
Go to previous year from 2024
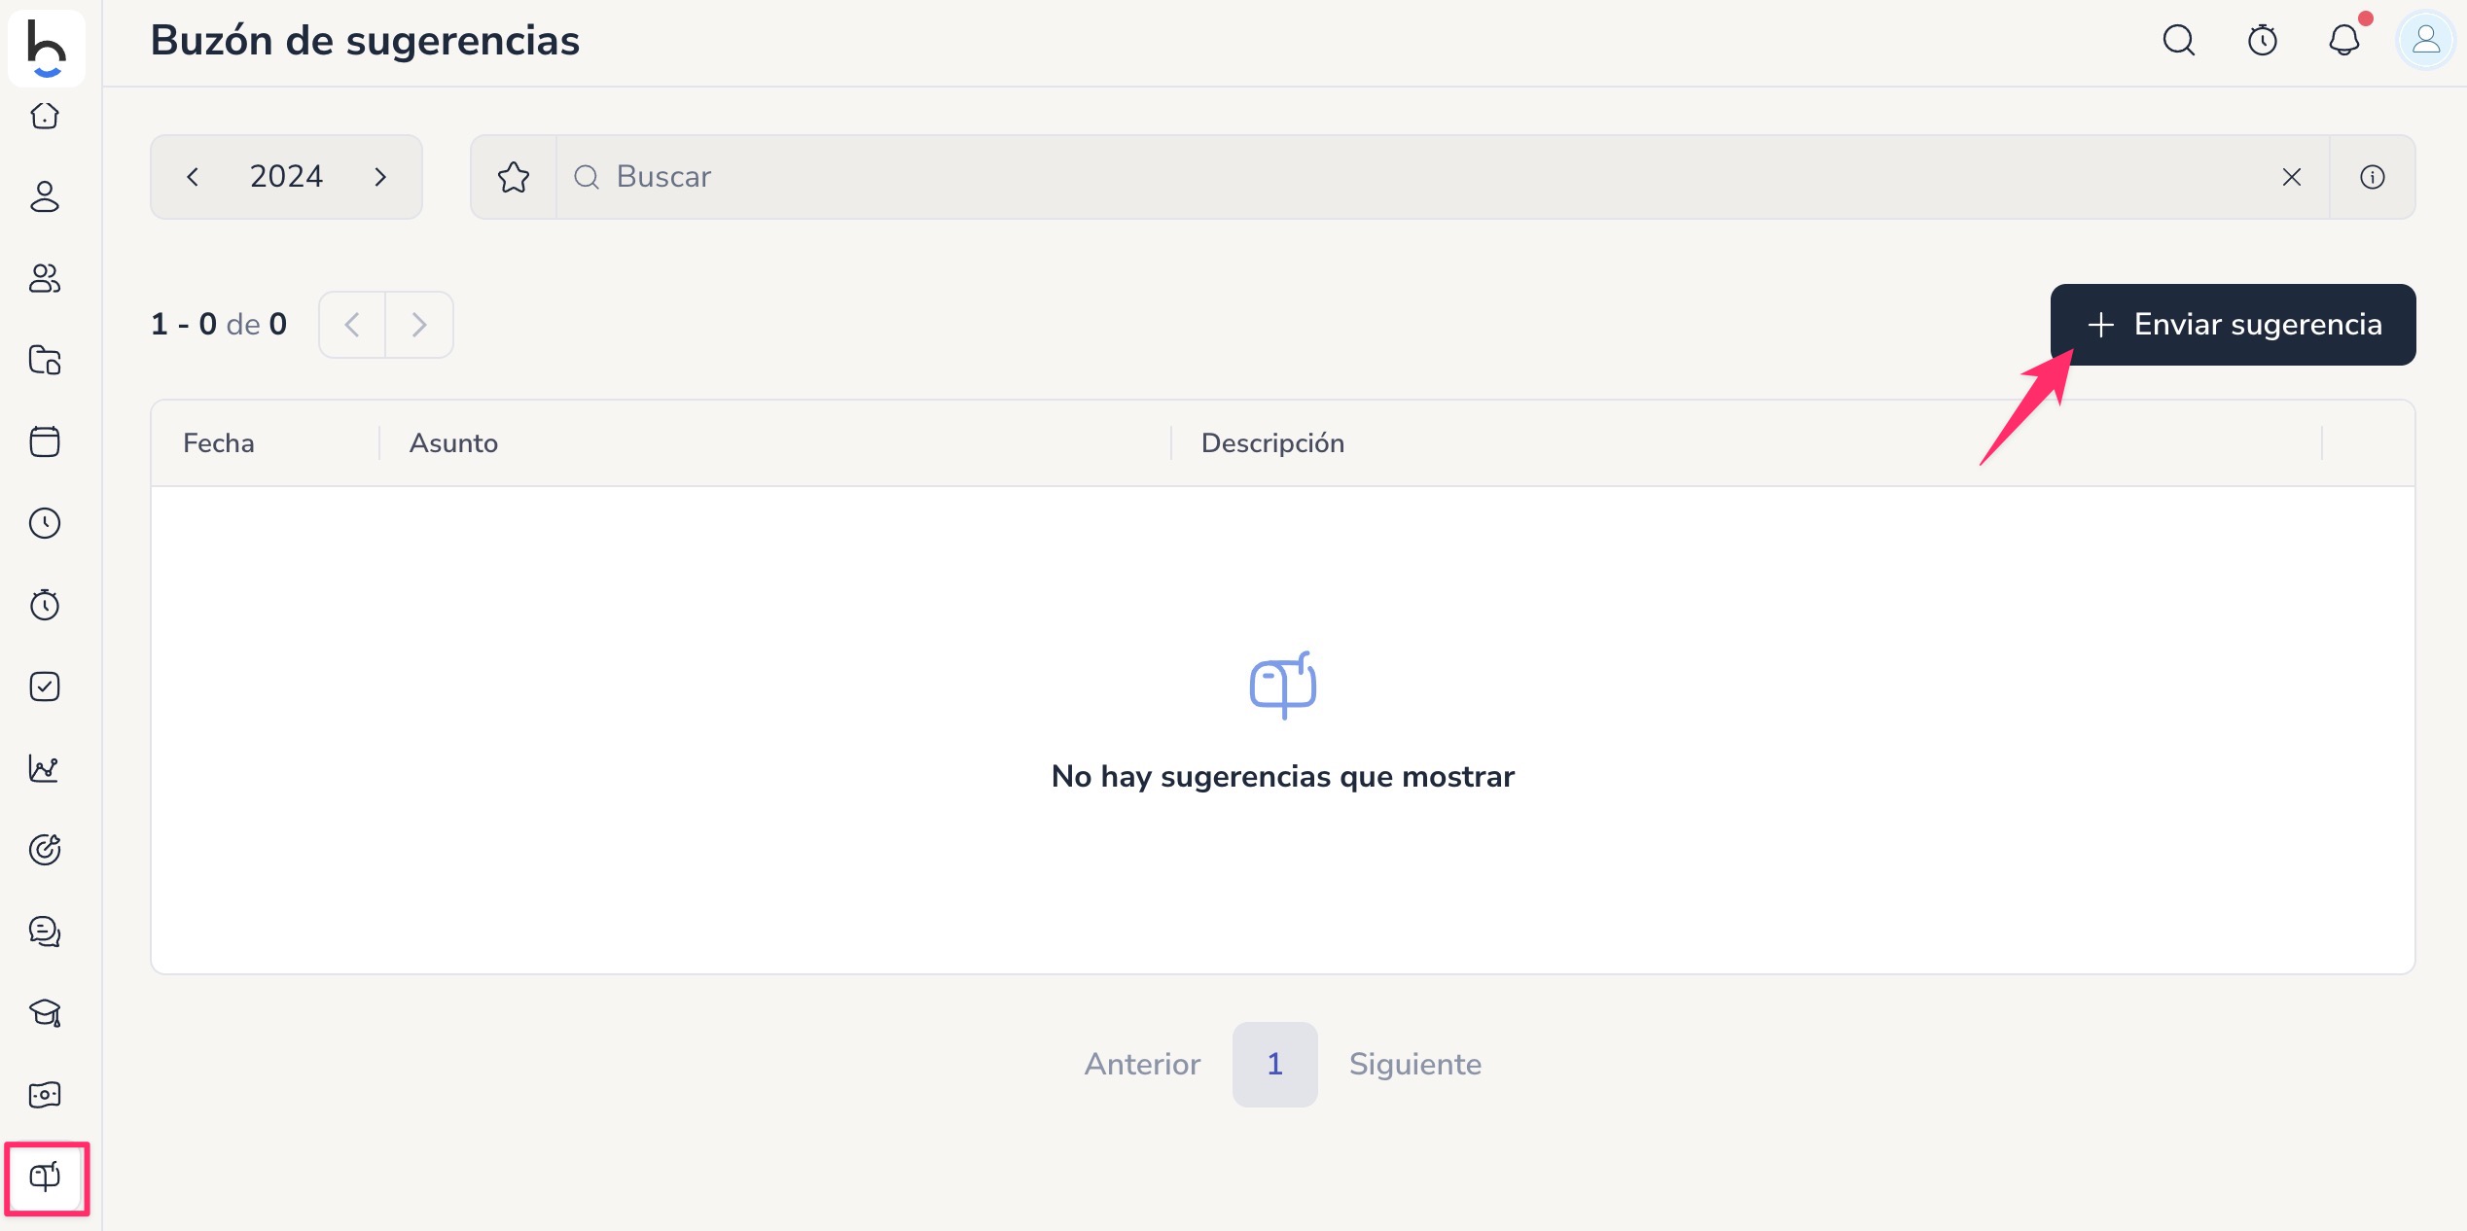tap(193, 177)
